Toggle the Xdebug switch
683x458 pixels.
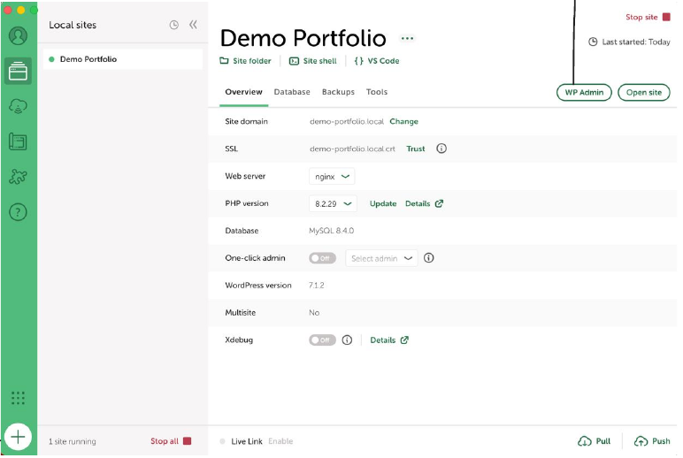pos(322,340)
